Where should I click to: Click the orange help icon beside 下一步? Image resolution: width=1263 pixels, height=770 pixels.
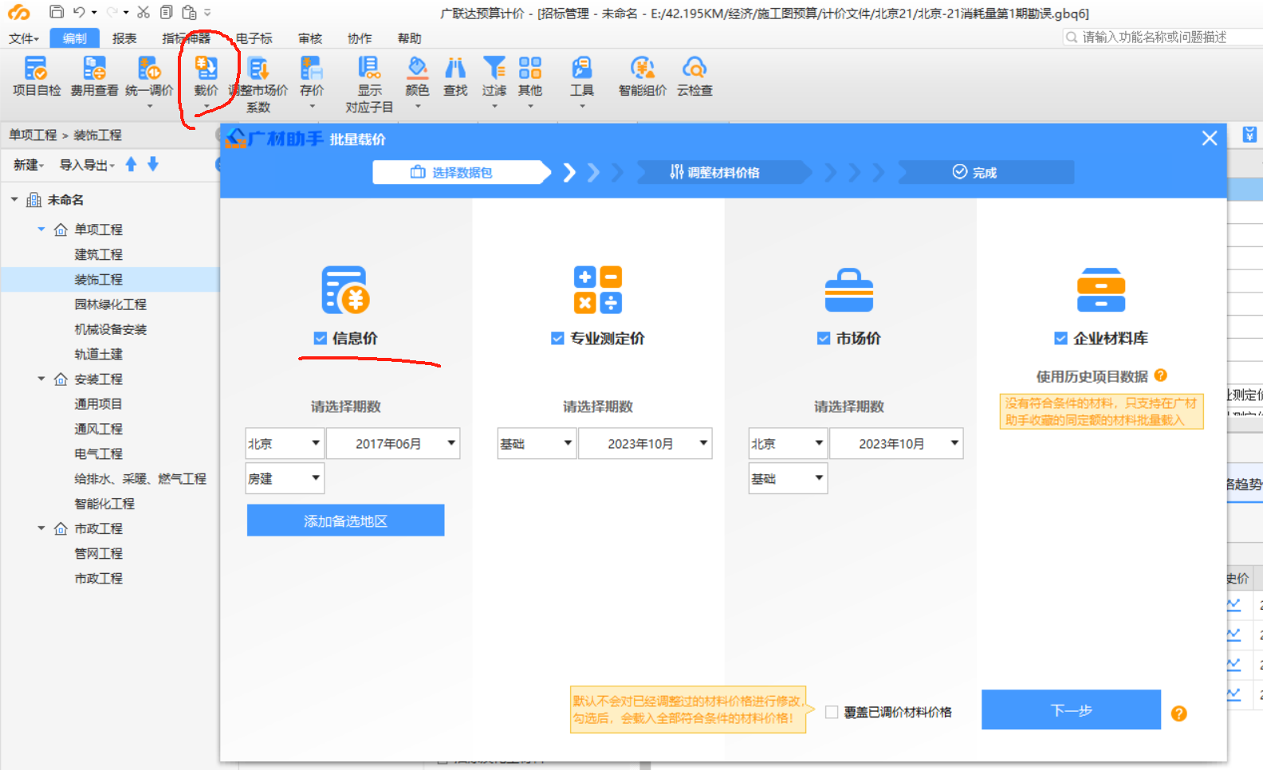[1178, 713]
